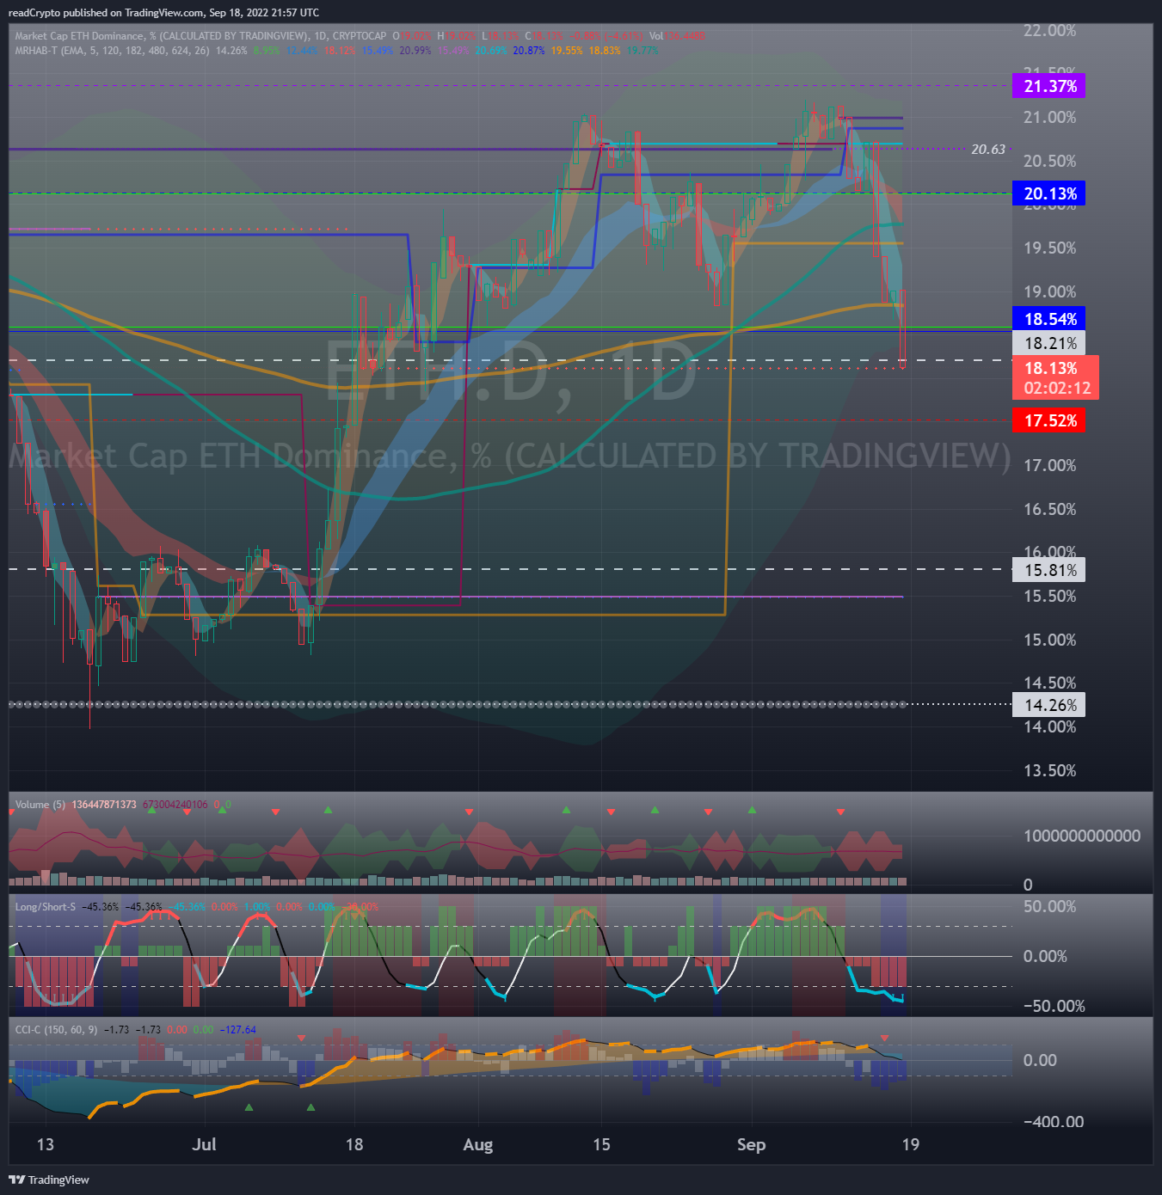Select the 19 date label on time axis
The image size is (1162, 1195).
click(x=910, y=1144)
